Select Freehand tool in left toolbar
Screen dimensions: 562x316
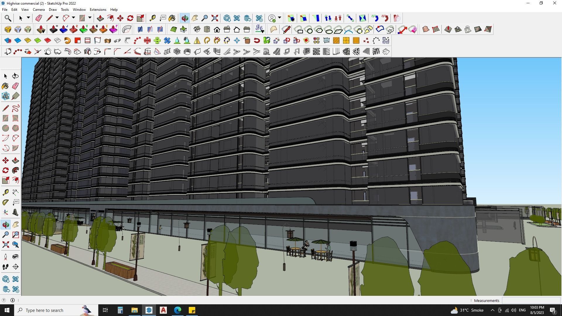16,108
